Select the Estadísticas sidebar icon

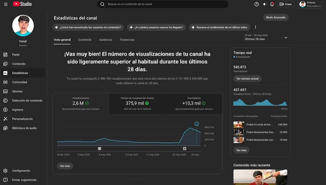pos(5,73)
